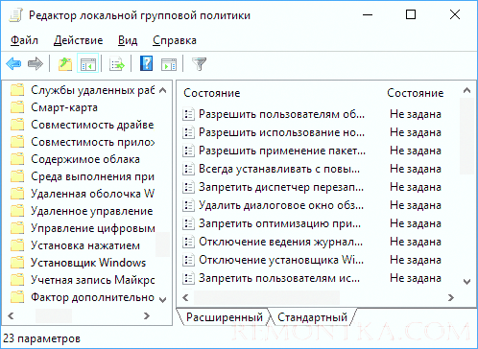Select Учетная запись Майкрс tree folder
478x349 pixels.
tap(83, 280)
